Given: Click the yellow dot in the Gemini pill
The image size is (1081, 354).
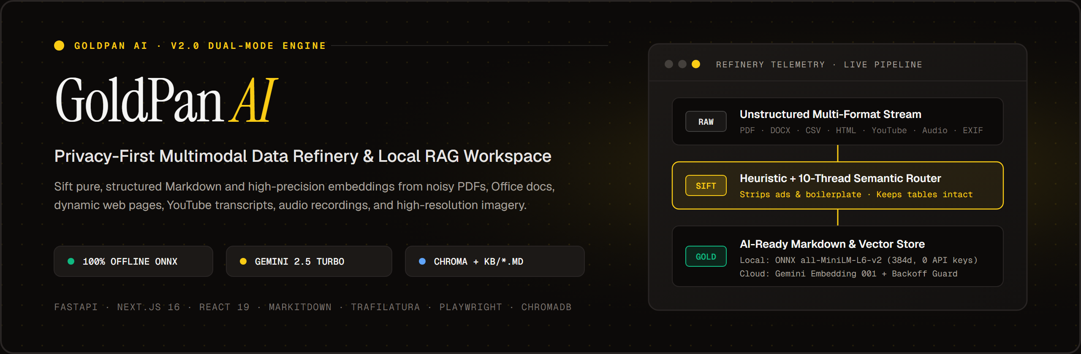Looking at the screenshot, I should pos(243,261).
